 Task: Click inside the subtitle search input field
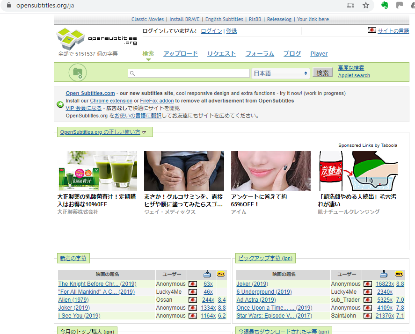pyautogui.click(x=189, y=73)
